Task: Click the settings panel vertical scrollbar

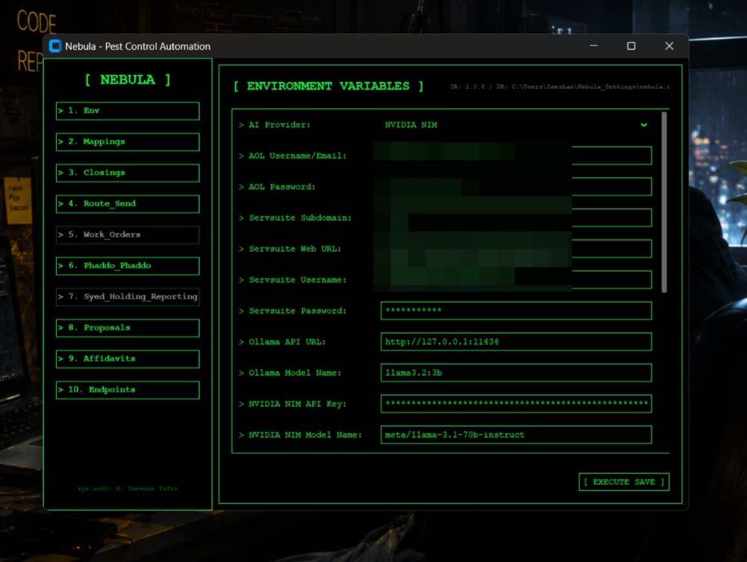Action: [x=664, y=202]
